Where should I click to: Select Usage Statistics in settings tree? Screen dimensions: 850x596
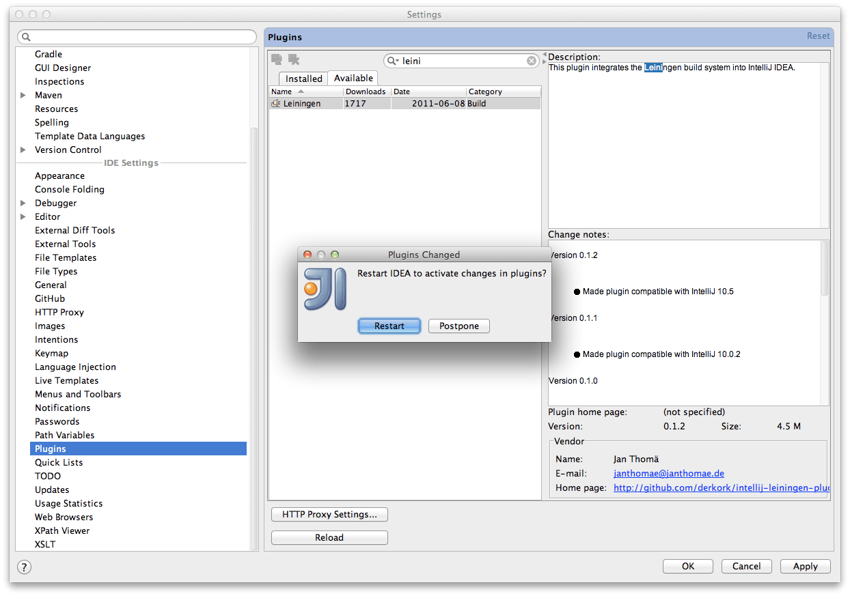click(x=68, y=503)
